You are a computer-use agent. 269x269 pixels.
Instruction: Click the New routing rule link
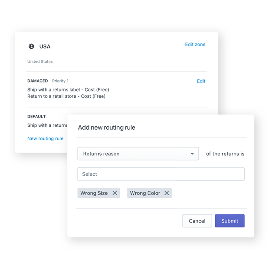[45, 138]
